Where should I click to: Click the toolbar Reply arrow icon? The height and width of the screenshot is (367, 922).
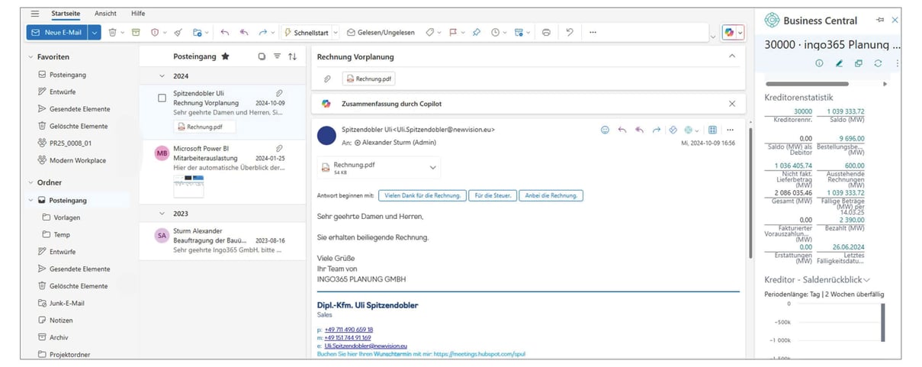[x=224, y=32]
